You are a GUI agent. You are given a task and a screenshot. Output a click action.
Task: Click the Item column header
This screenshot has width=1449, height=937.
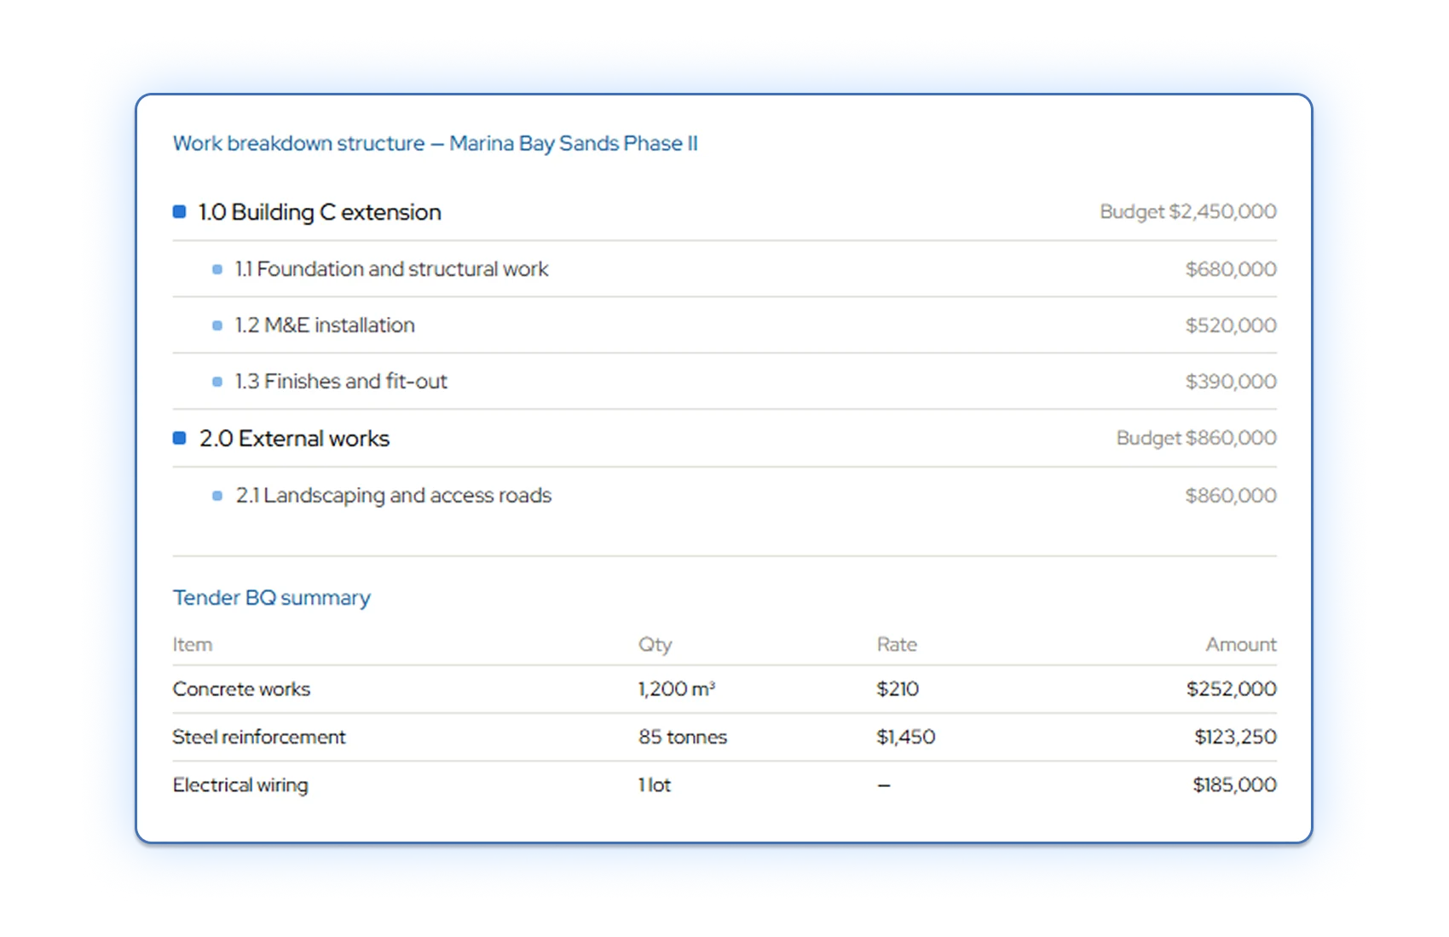point(193,645)
